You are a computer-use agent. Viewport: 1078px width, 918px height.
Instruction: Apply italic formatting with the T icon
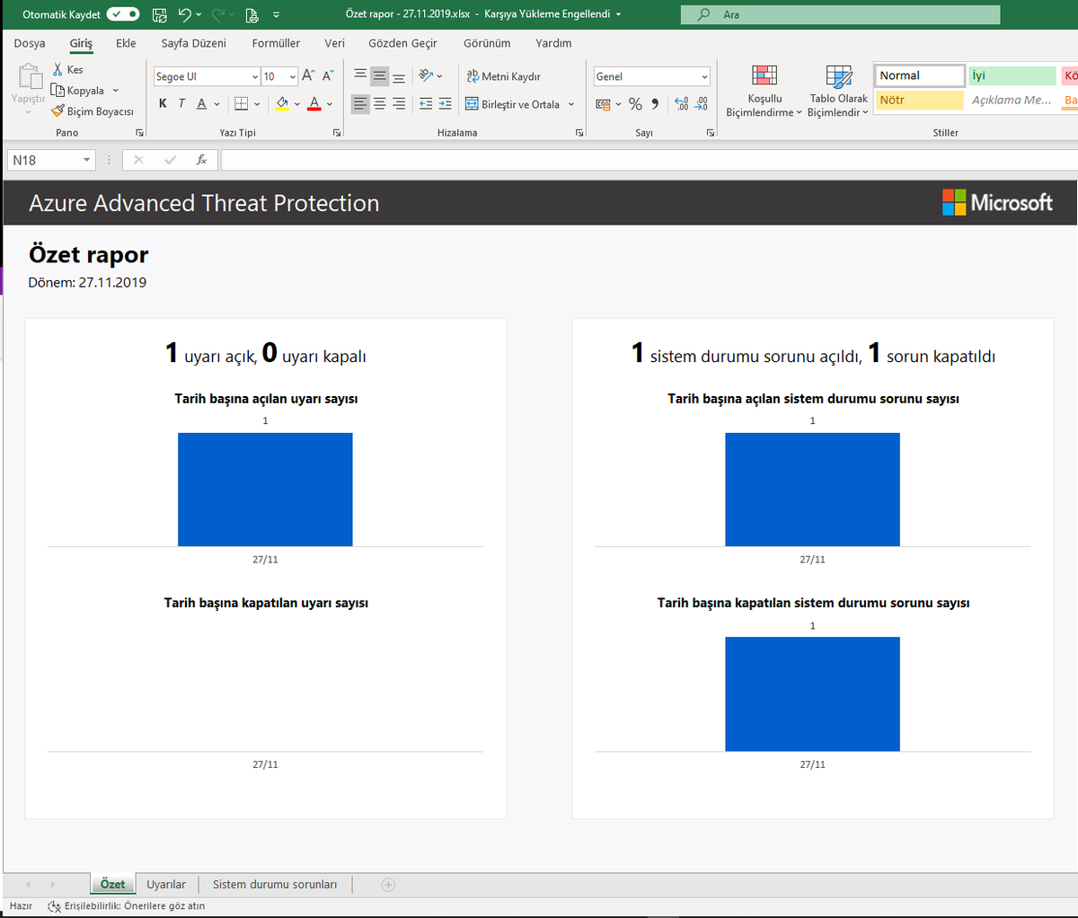[x=181, y=103]
